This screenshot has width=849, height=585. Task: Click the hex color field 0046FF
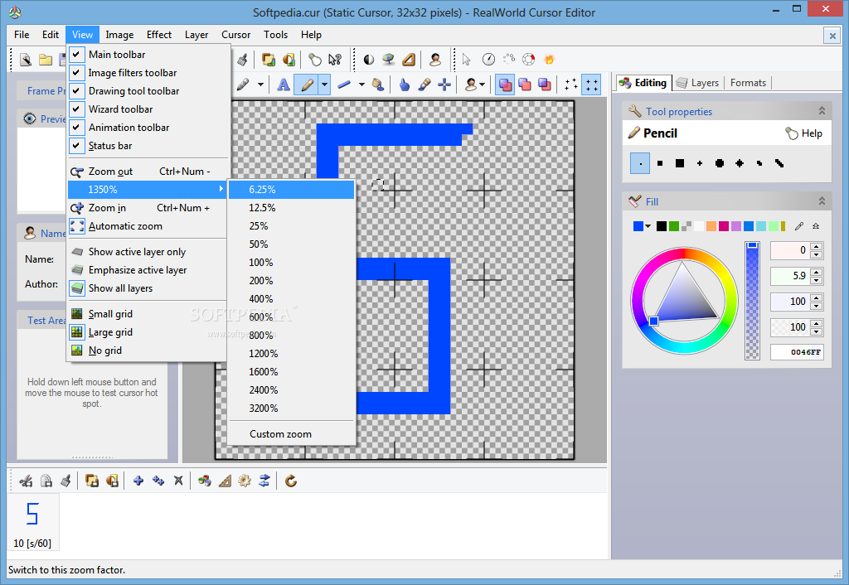click(797, 352)
